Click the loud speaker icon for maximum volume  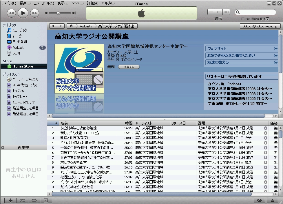click(74, 13)
